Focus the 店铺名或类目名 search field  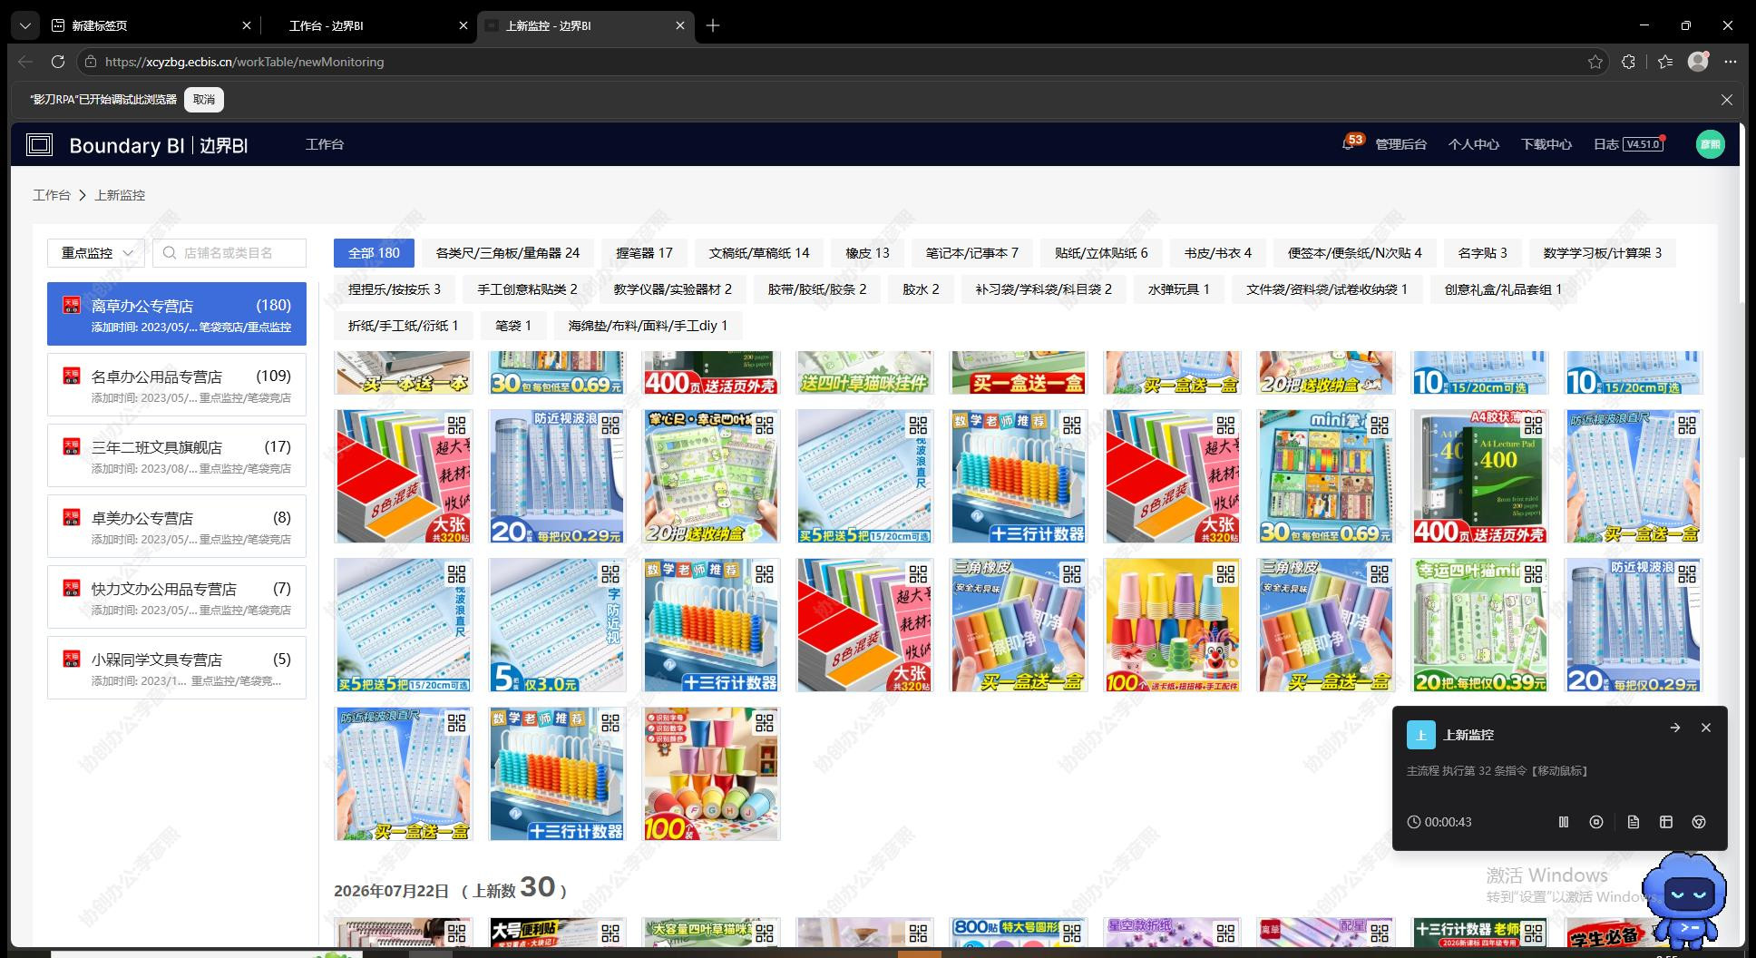click(229, 253)
